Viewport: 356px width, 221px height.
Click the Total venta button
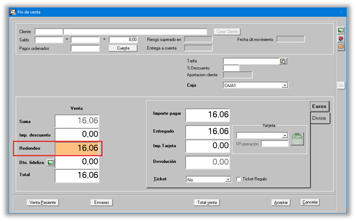click(x=207, y=203)
